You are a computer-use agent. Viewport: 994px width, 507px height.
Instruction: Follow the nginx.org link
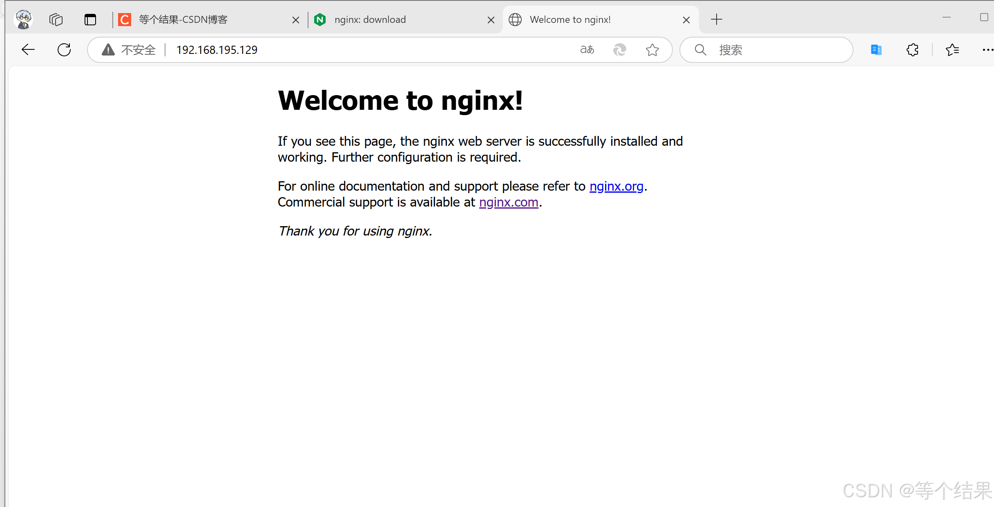click(616, 186)
